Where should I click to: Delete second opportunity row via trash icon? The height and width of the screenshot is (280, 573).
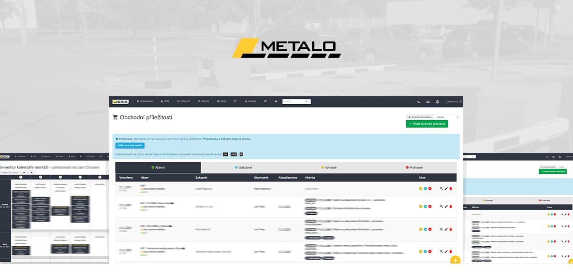pos(451,206)
